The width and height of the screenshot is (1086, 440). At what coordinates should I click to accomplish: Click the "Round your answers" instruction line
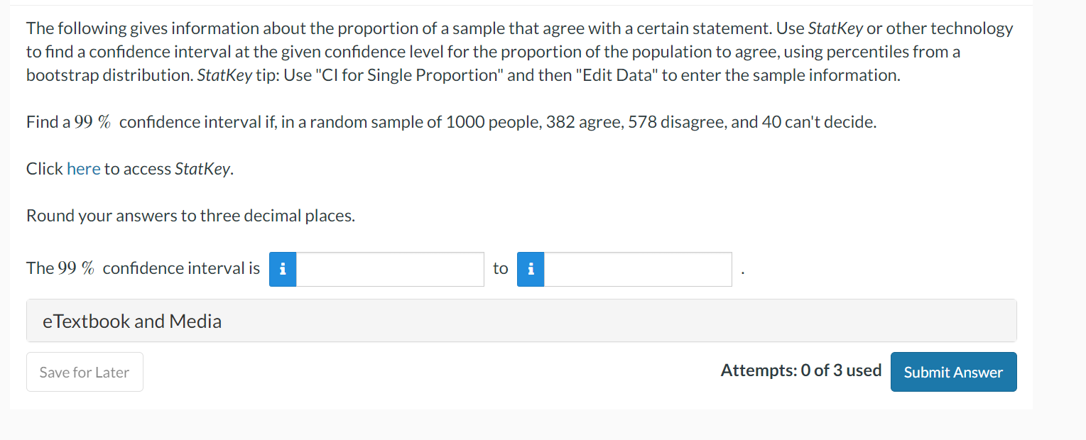[x=190, y=216]
